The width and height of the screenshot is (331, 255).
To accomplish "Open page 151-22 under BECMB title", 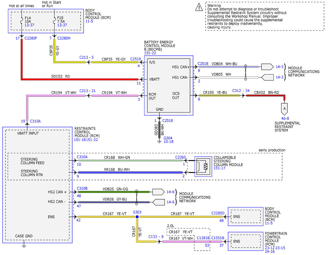I will pos(150,53).
